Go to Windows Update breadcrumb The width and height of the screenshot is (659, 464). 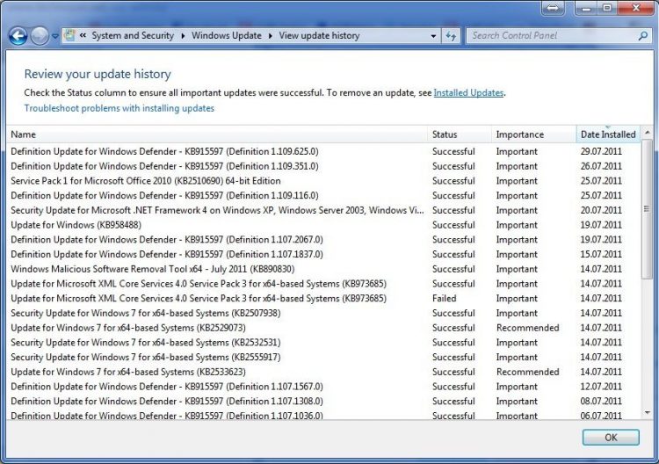[x=227, y=36]
